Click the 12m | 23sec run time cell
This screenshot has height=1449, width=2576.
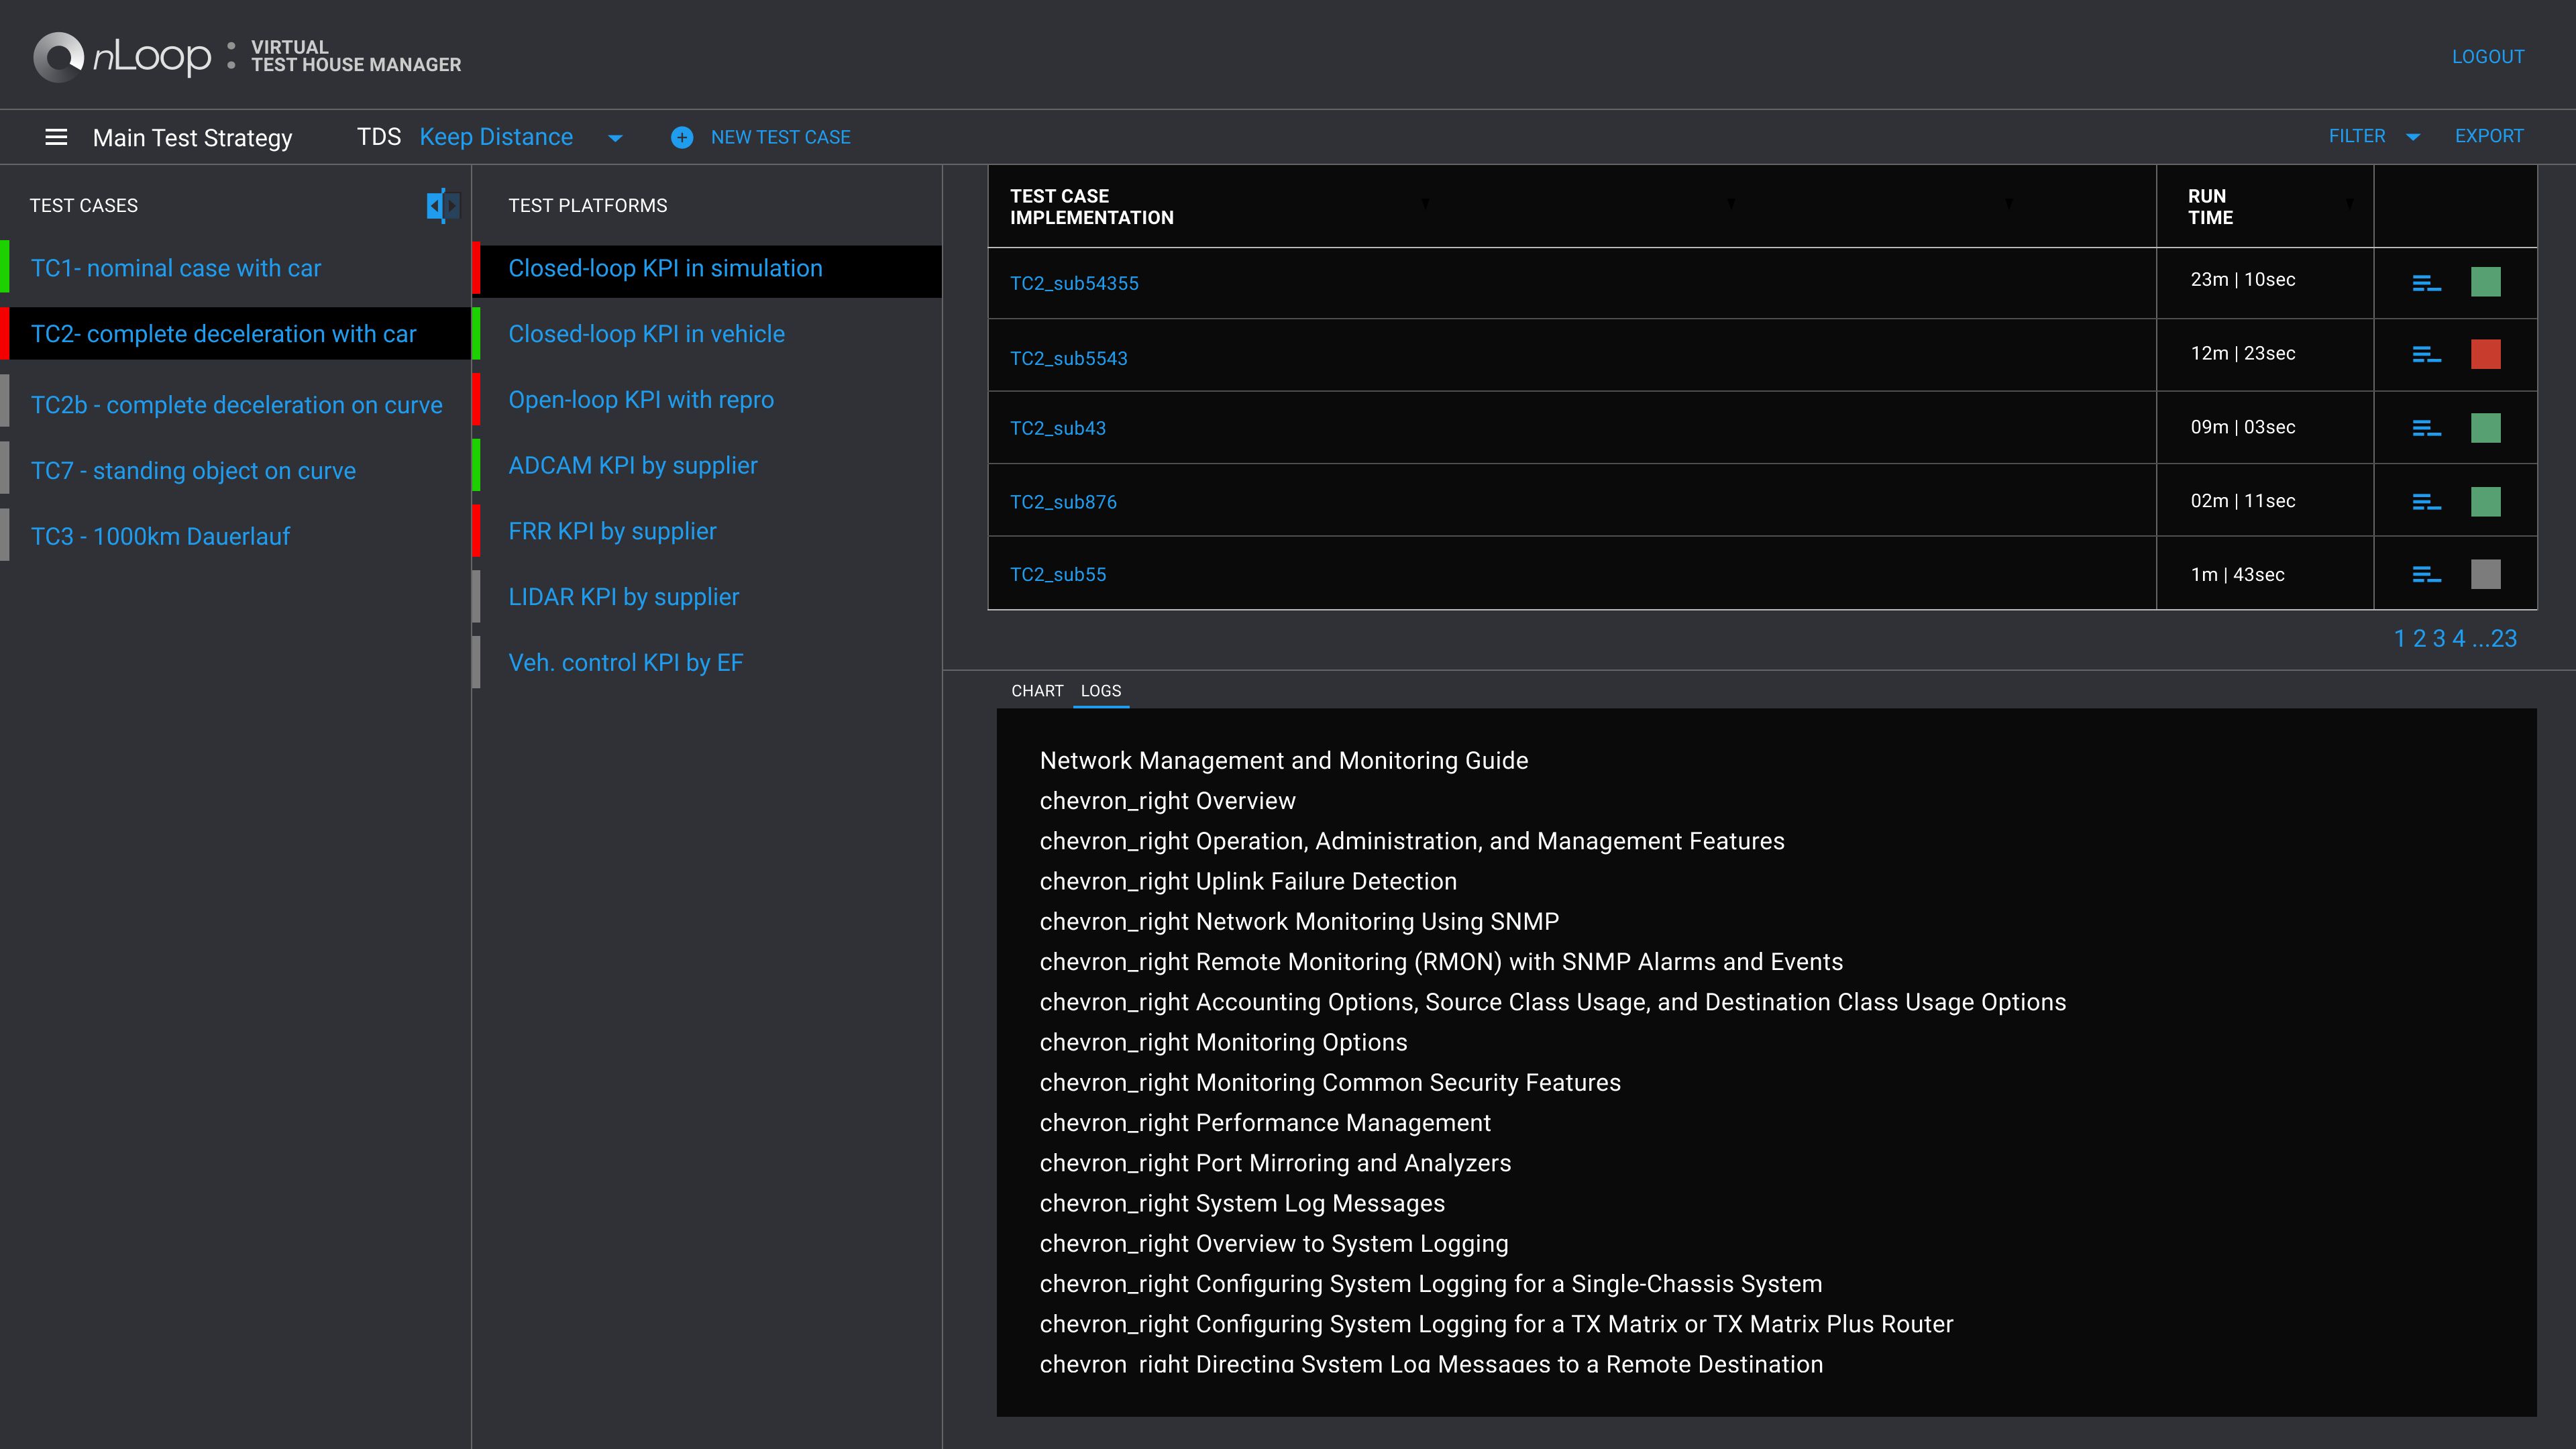tap(2243, 354)
